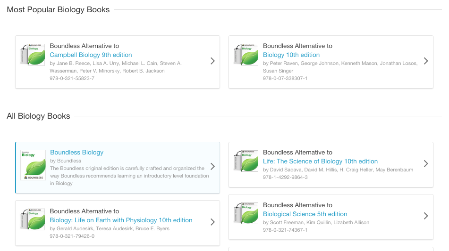Click the Boundless original edition description text
Viewport: 449px width, 251px height.
[x=129, y=176]
